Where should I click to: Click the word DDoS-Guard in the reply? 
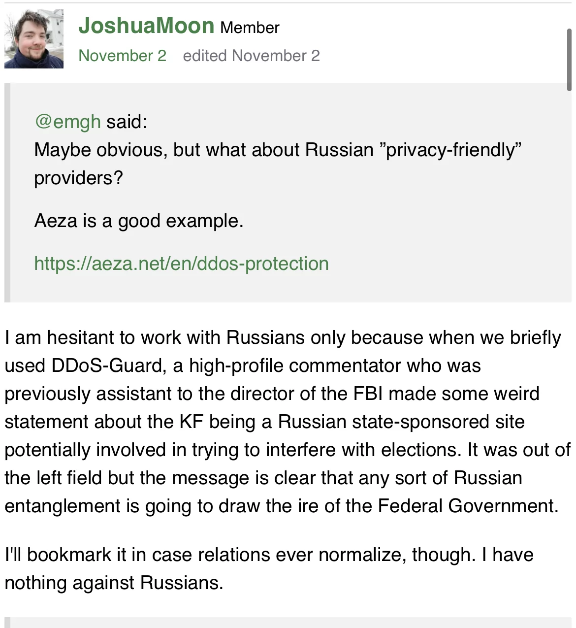108,365
